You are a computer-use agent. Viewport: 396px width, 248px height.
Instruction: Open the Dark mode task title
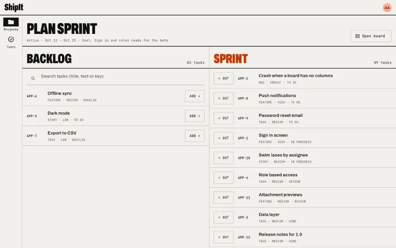[59, 113]
